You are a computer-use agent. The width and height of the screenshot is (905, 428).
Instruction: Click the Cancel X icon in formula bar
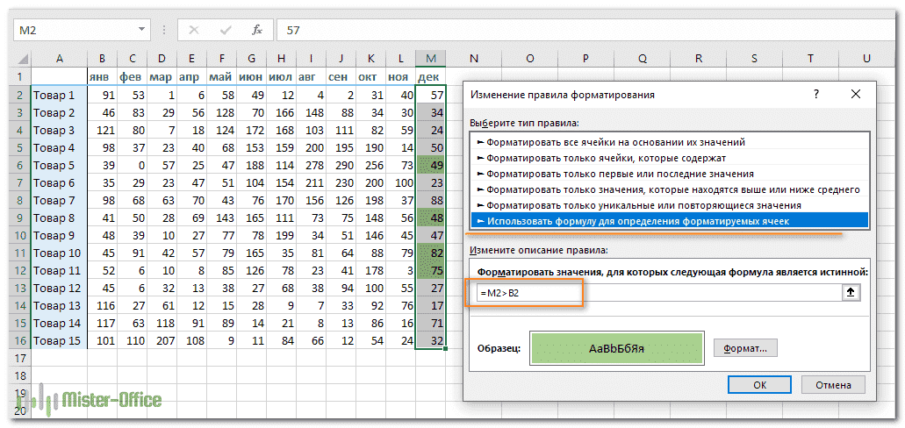tap(194, 30)
